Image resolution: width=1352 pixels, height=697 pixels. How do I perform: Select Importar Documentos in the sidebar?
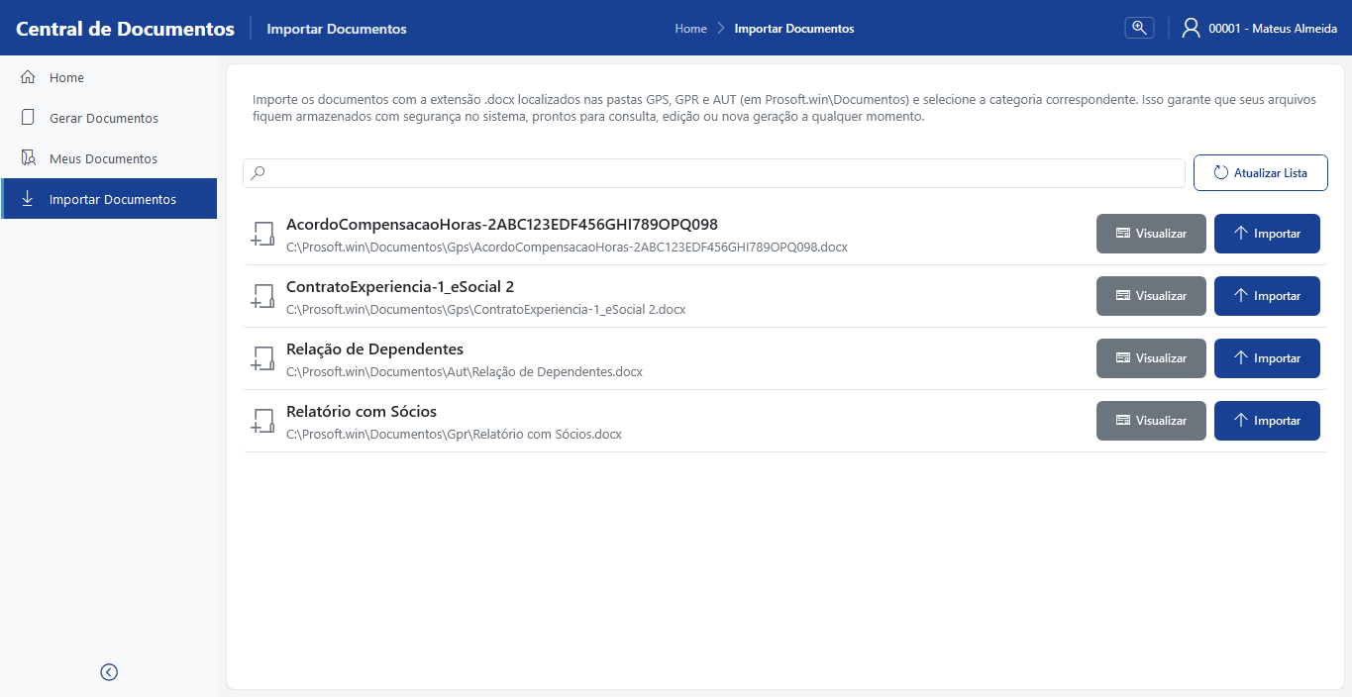pos(109,199)
